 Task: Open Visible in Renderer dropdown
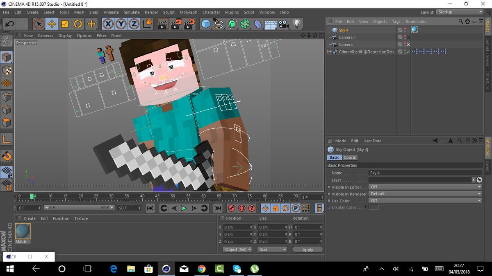pyautogui.click(x=425, y=194)
